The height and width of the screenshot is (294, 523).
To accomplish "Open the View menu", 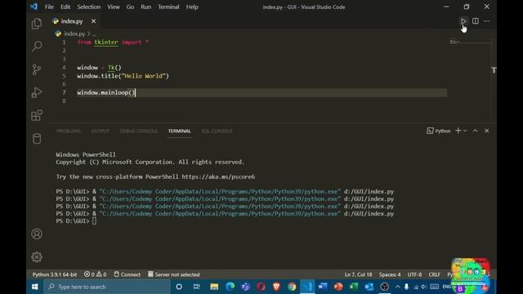I will [x=114, y=7].
